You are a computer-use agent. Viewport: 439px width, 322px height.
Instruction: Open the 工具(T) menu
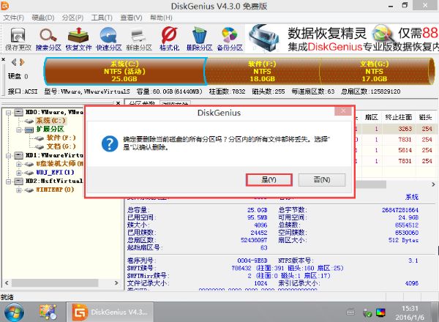(102, 18)
